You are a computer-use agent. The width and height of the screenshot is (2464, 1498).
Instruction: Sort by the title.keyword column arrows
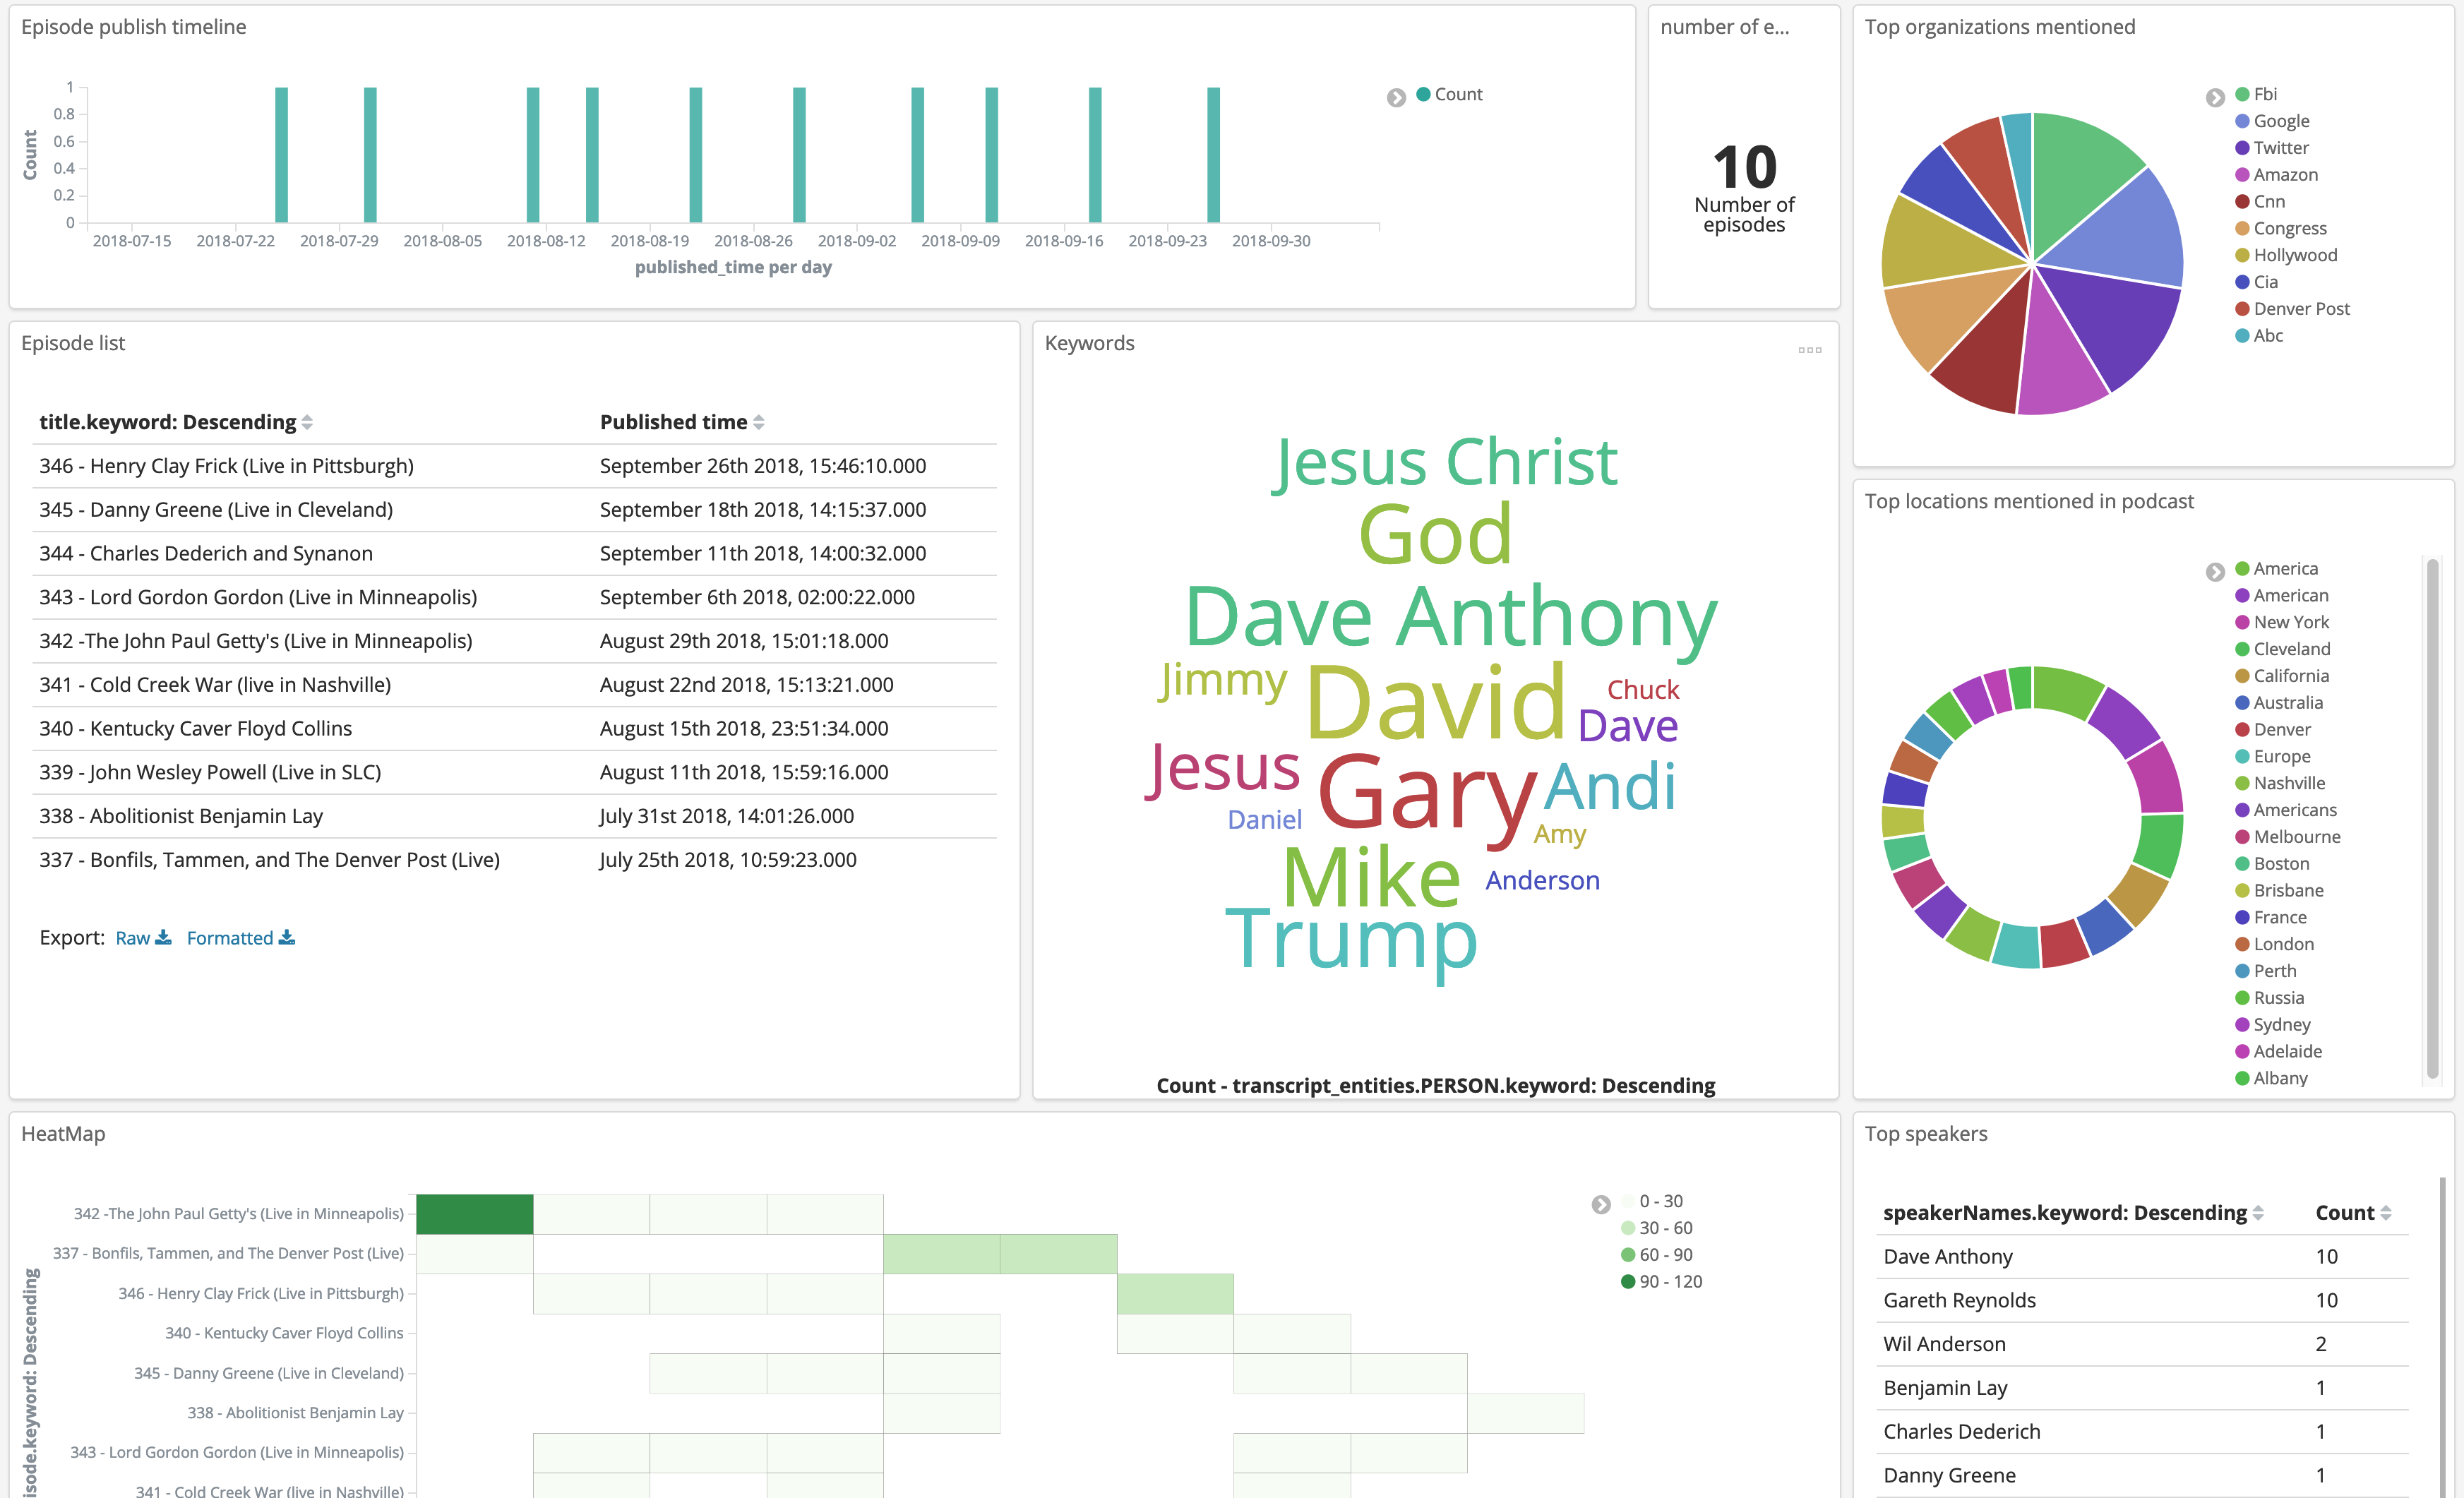click(x=307, y=423)
